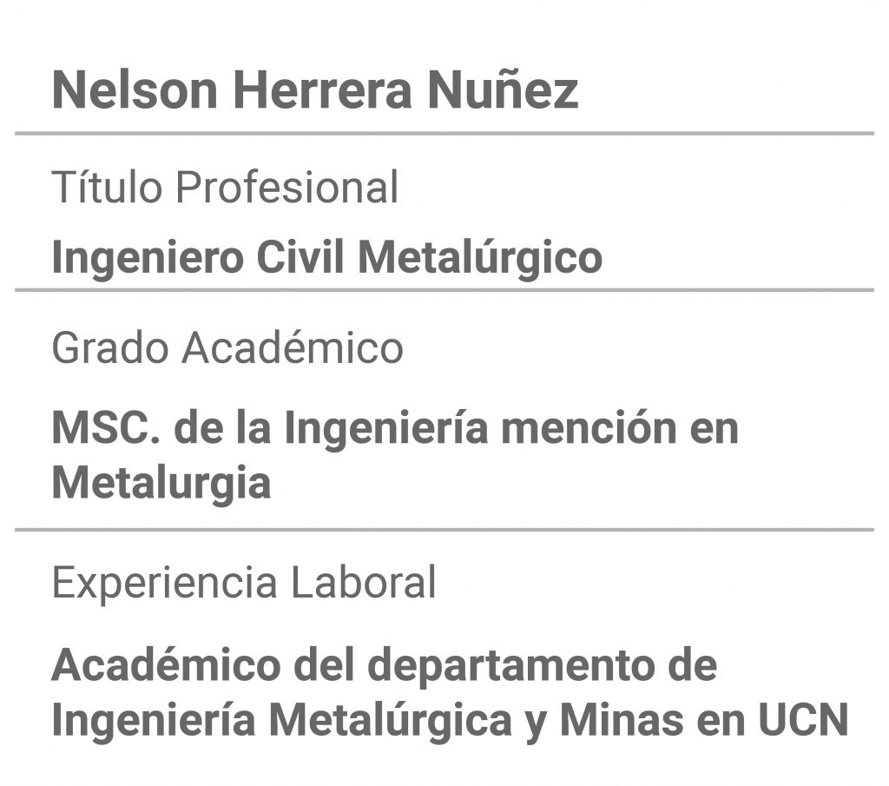
Task: Click the MSC. de la Ingeniería line
Action: tap(395, 429)
